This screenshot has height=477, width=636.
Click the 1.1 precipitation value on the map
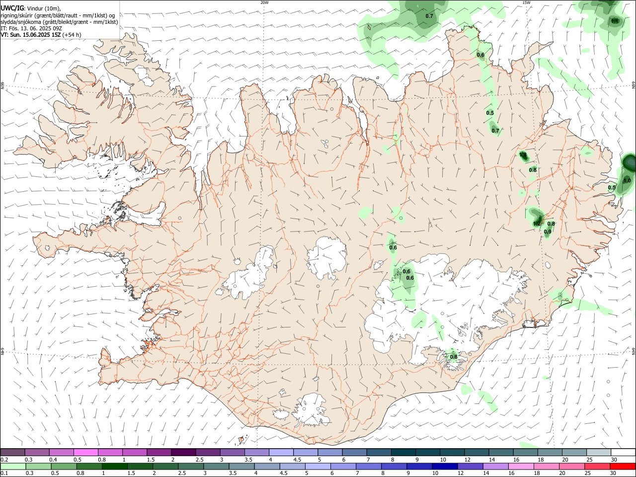point(615,21)
